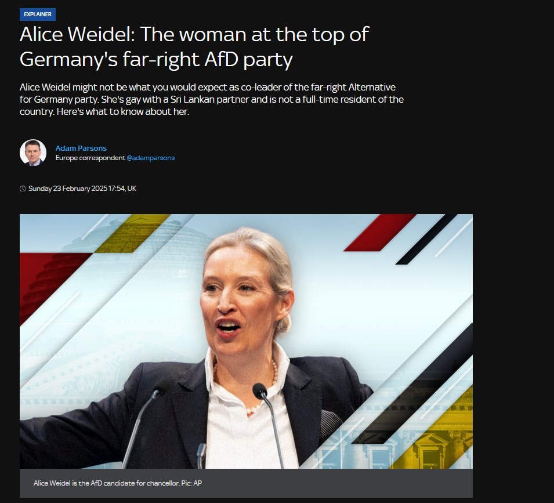Open the main photo of Alice Weidel
The width and height of the screenshot is (554, 503).
[246, 341]
